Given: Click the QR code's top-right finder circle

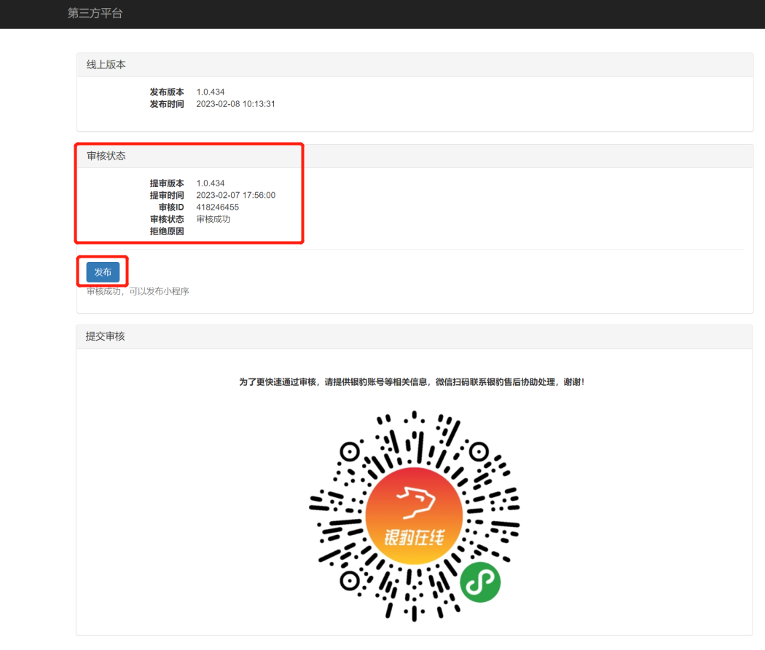Looking at the screenshot, I should pos(479,452).
